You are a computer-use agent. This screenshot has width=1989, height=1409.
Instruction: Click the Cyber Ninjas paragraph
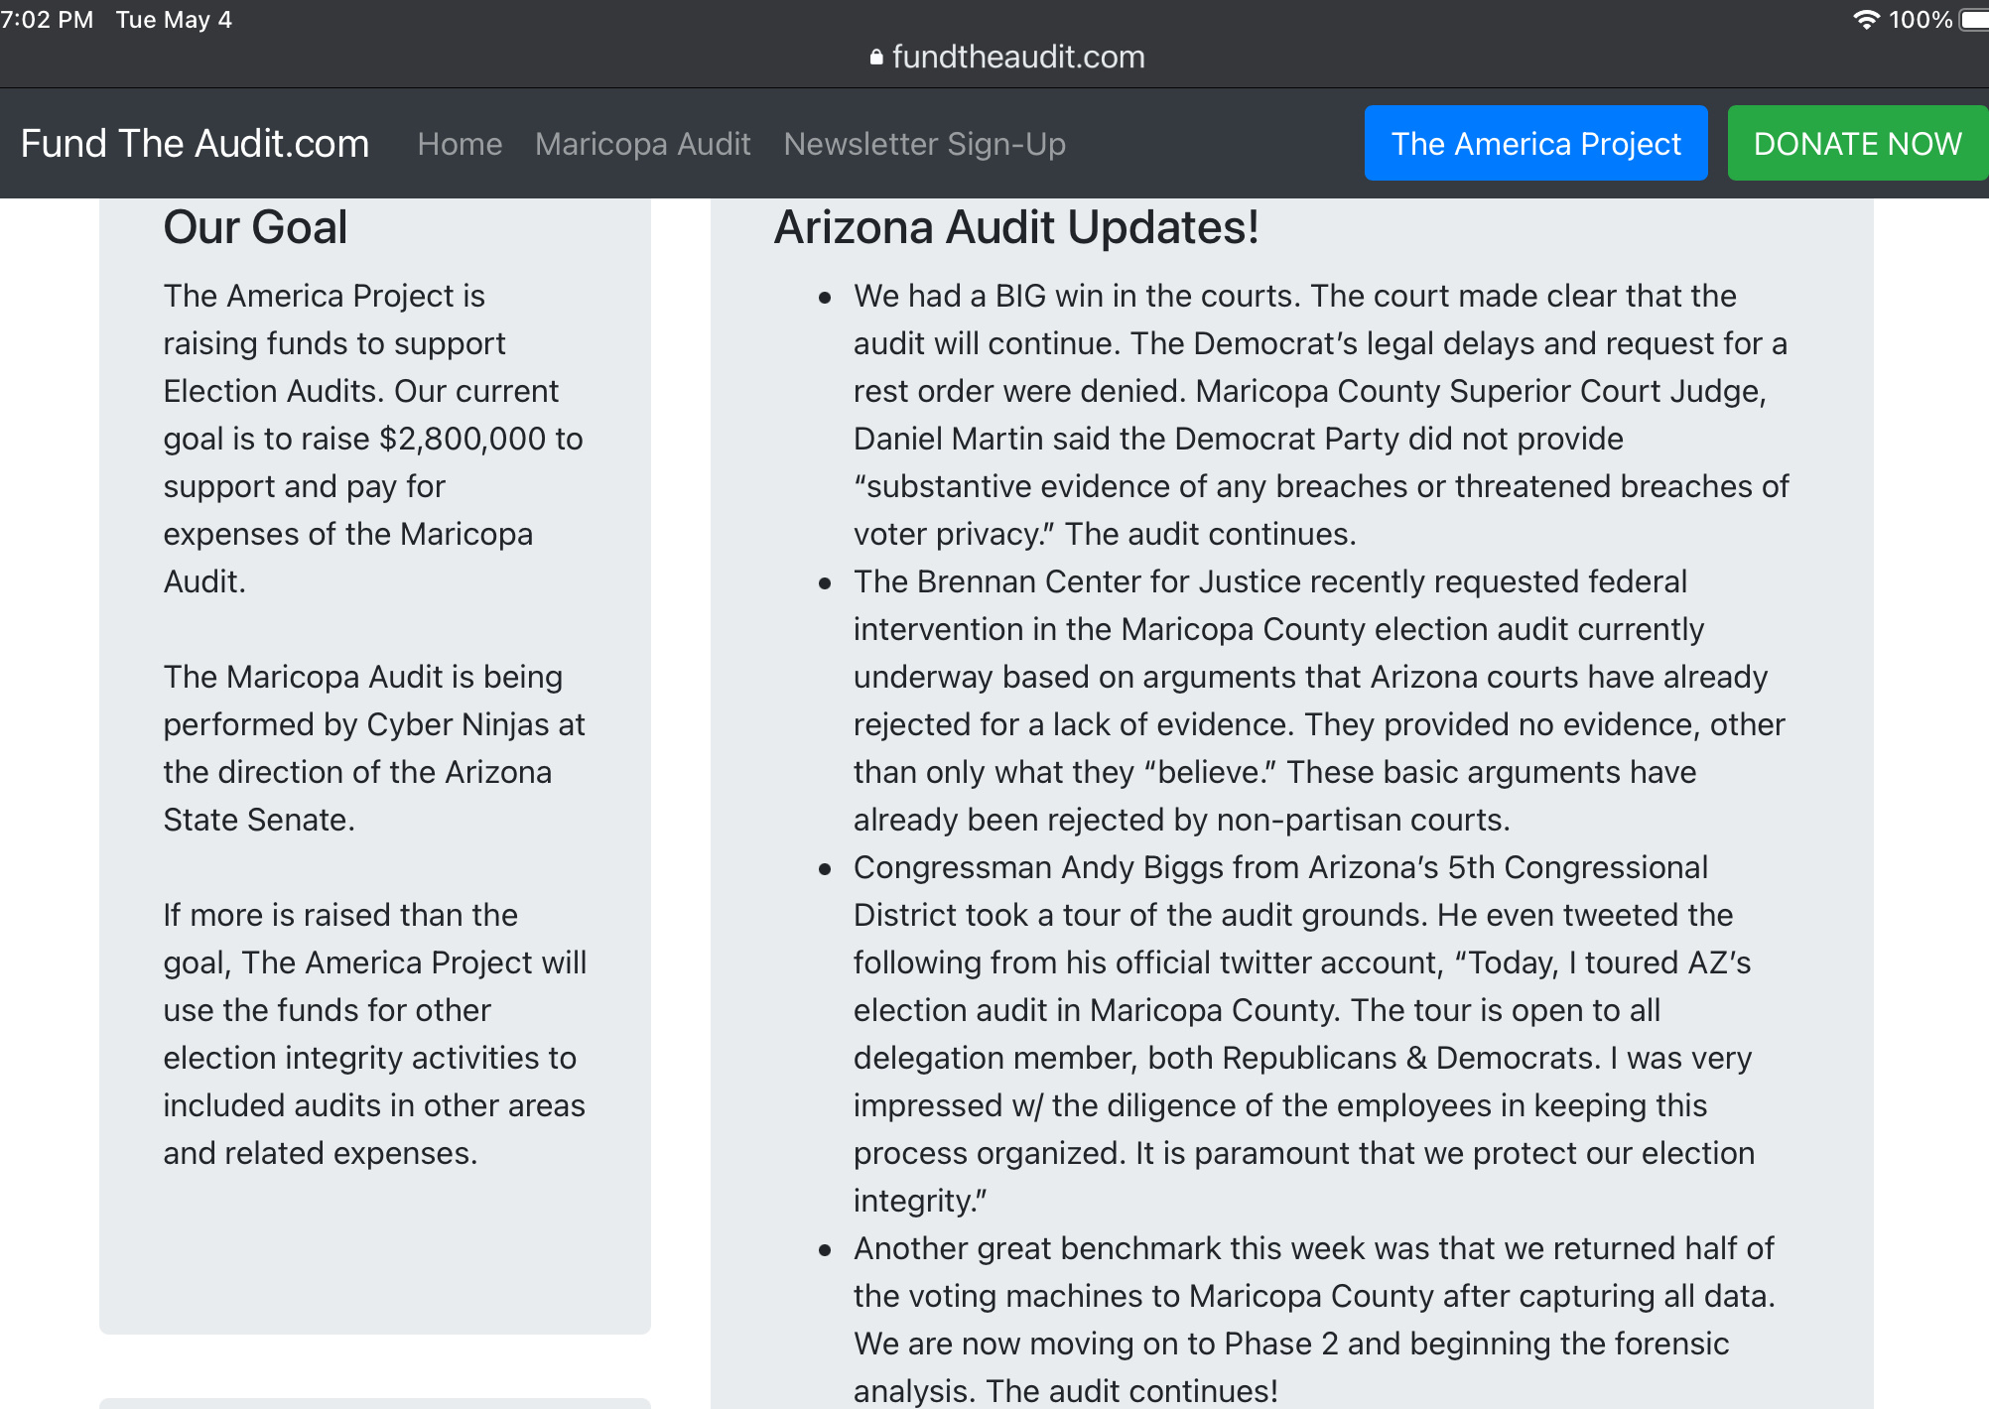(374, 748)
